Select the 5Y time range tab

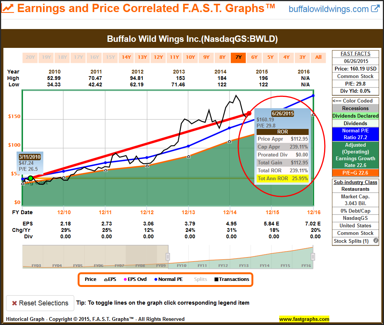click(x=271, y=57)
